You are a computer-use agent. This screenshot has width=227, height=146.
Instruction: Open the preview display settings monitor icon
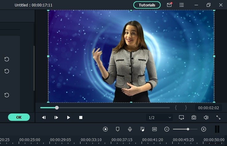[x=182, y=117]
